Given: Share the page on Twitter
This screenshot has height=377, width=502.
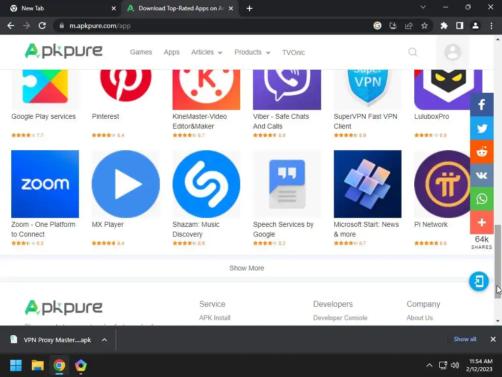Looking at the screenshot, I should pyautogui.click(x=481, y=128).
